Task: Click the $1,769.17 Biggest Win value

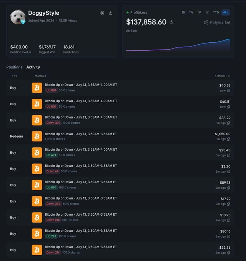Action: pyautogui.click(x=47, y=47)
